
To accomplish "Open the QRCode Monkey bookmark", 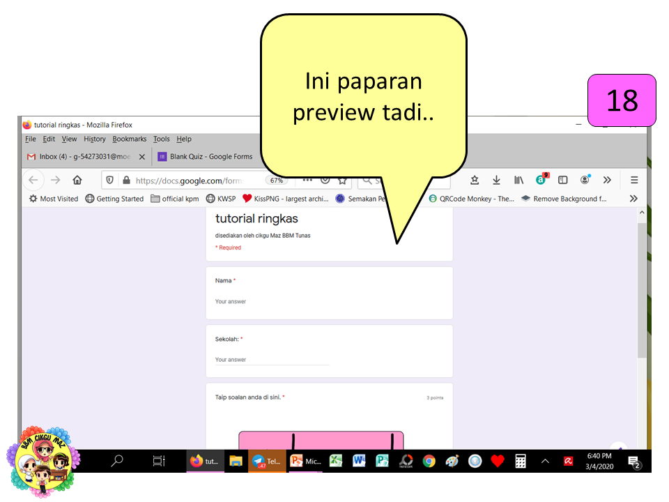I will (472, 199).
